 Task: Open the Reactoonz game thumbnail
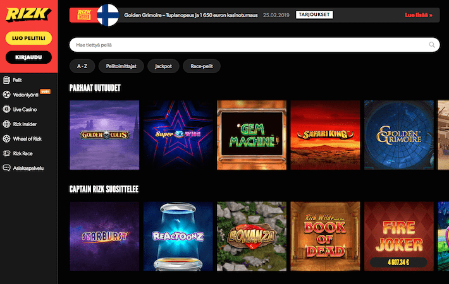[x=178, y=236]
